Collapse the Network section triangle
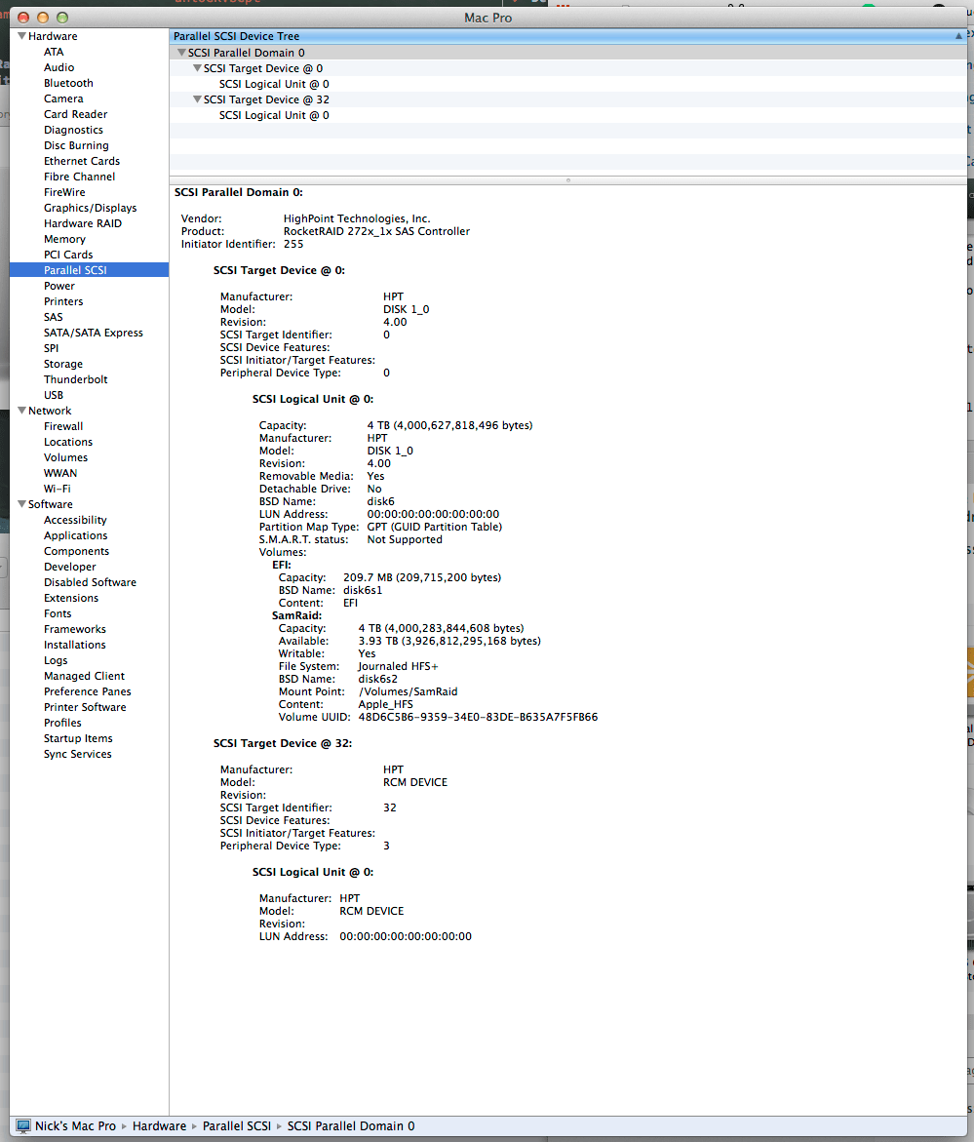This screenshot has width=974, height=1142. (x=21, y=410)
